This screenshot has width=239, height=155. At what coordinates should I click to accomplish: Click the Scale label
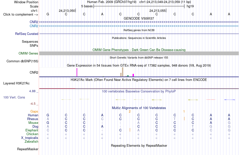[34, 6]
